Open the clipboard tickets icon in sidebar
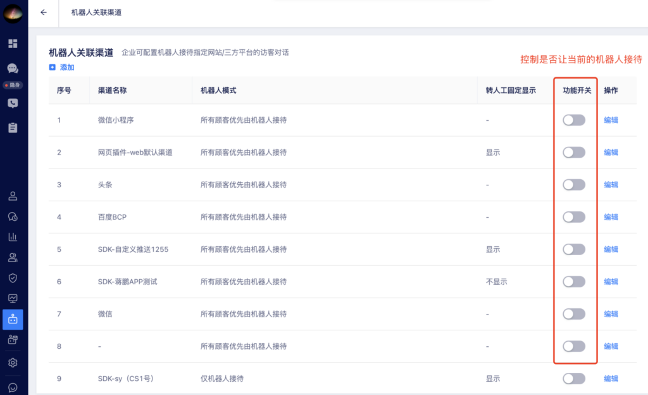648x395 pixels. pyautogui.click(x=13, y=128)
